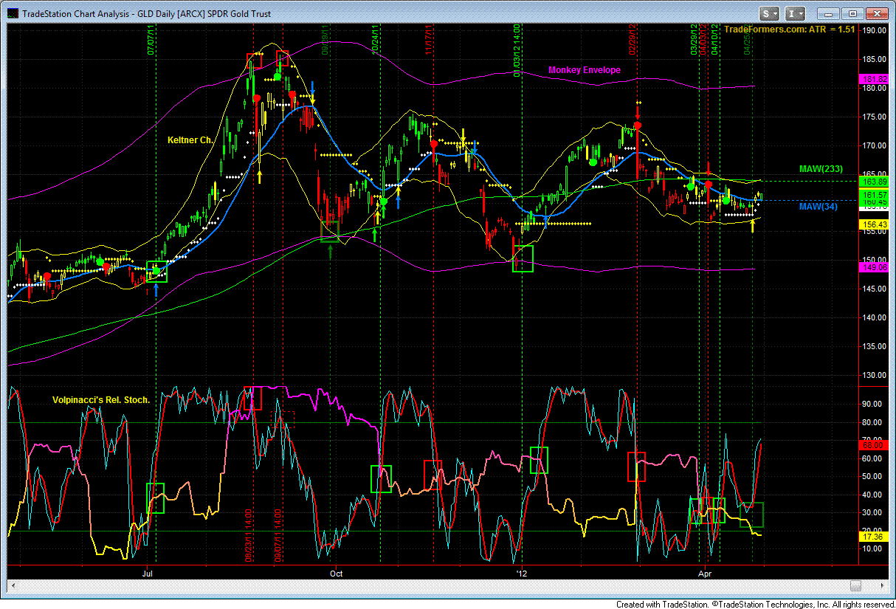The width and height of the screenshot is (896, 609).
Task: Click the red 02/29/12 date marker
Action: (633, 39)
